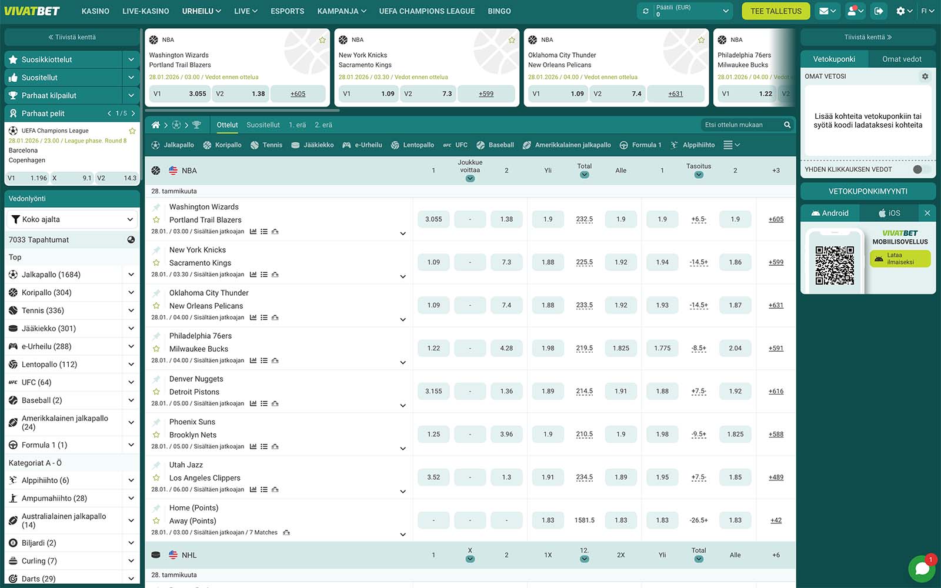The image size is (941, 588).
Task: Switch to Suositellut tab
Action: (x=263, y=125)
